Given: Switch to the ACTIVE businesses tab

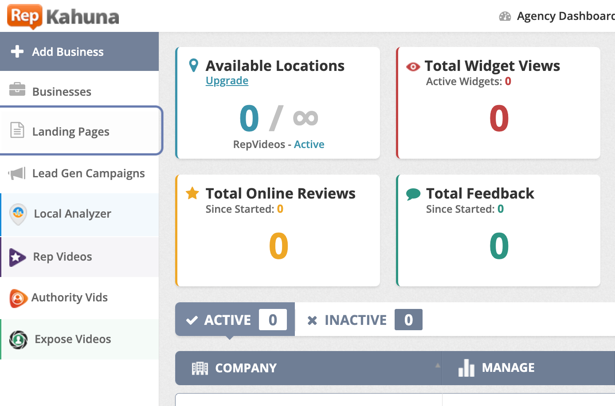Looking at the screenshot, I should point(227,320).
